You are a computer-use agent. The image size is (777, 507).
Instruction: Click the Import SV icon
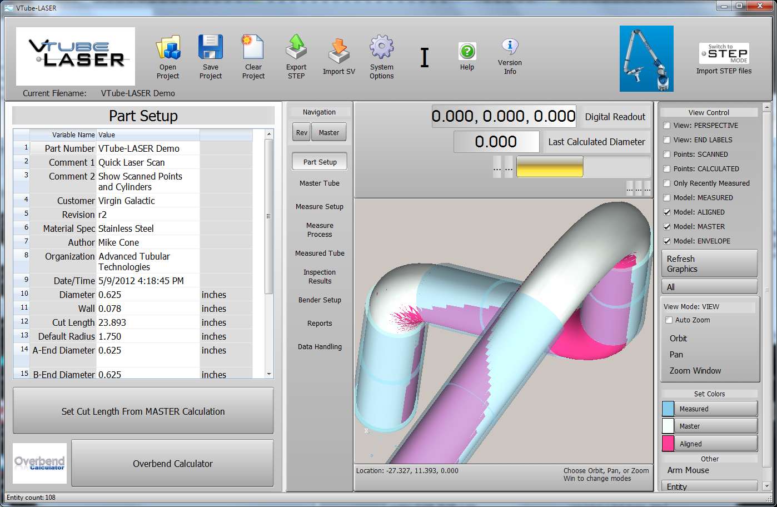point(338,51)
